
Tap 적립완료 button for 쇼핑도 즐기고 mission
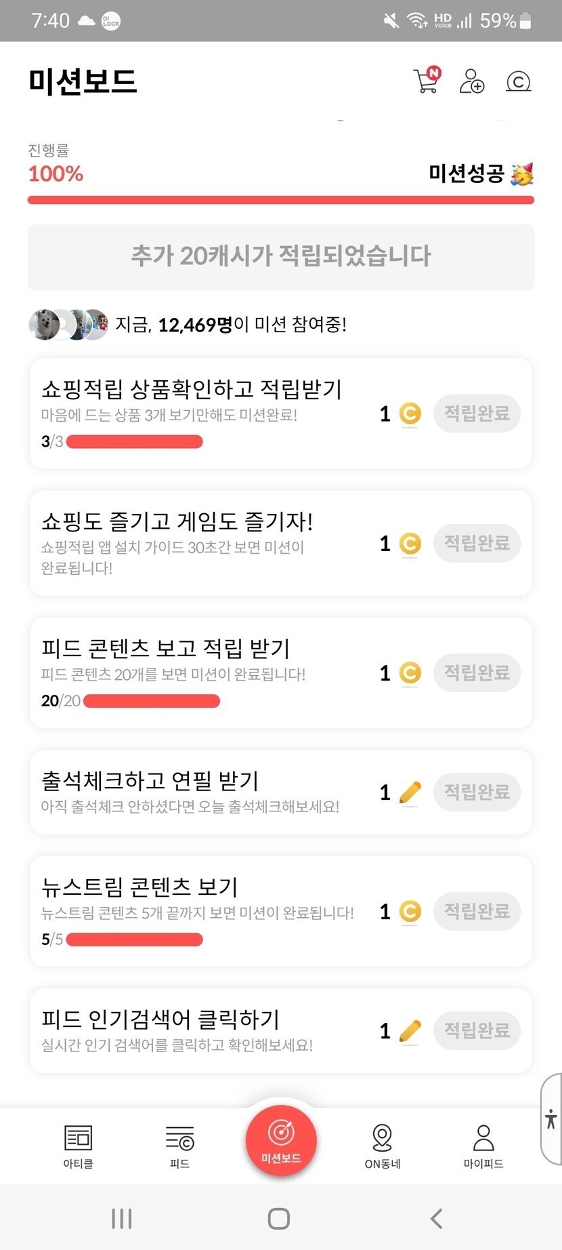click(x=477, y=543)
